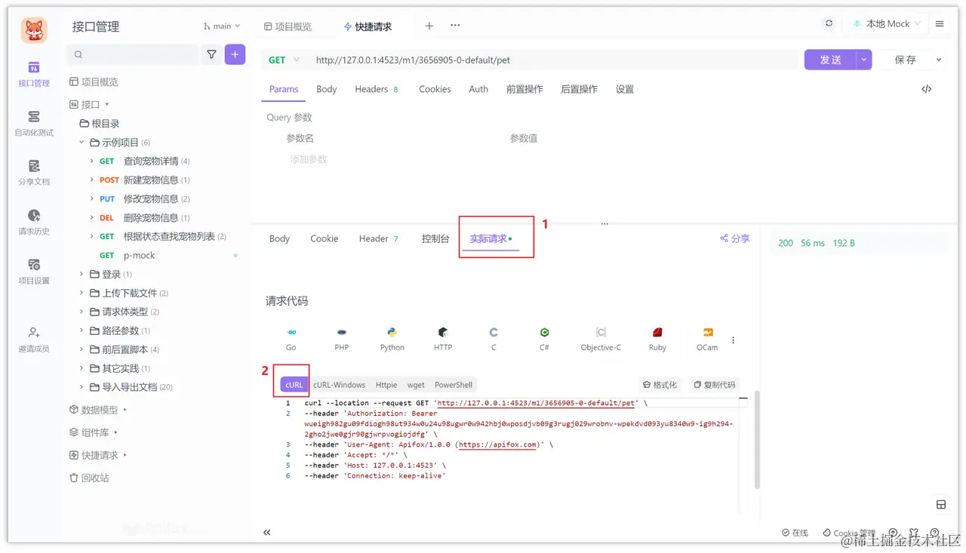View 请求历史 in the sidebar
Image resolution: width=966 pixels, height=553 pixels.
click(34, 223)
